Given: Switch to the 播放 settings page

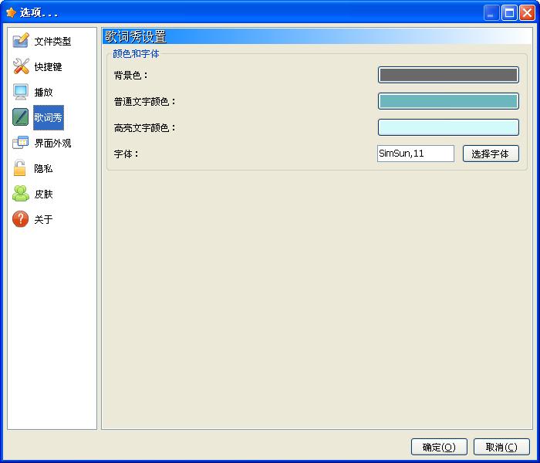Looking at the screenshot, I should pos(43,93).
